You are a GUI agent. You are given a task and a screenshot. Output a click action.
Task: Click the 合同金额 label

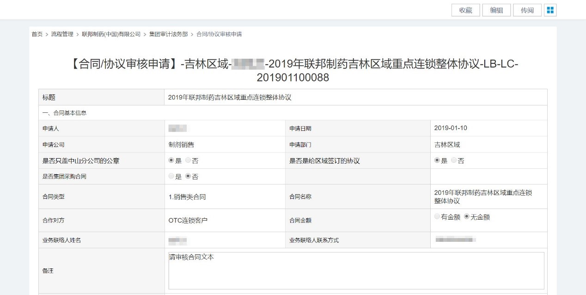[300, 221]
